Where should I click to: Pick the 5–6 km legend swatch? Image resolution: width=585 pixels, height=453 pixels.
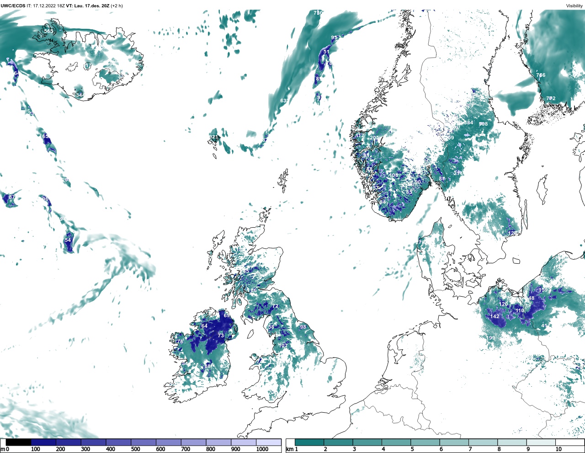pyautogui.click(x=425, y=442)
